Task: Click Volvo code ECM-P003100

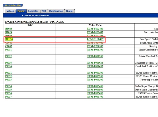Action: click(95, 73)
